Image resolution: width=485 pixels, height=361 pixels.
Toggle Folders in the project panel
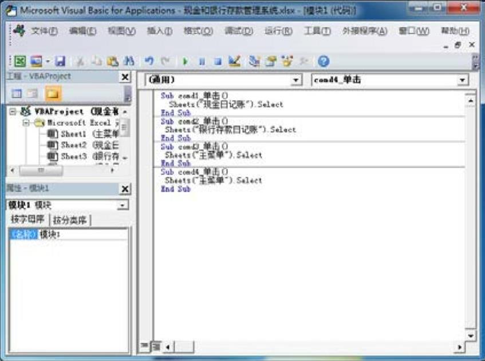(52, 93)
